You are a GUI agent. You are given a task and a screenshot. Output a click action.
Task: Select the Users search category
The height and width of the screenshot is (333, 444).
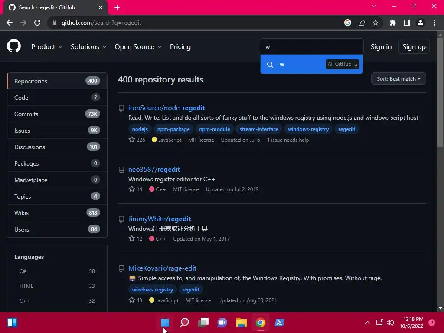click(x=57, y=229)
